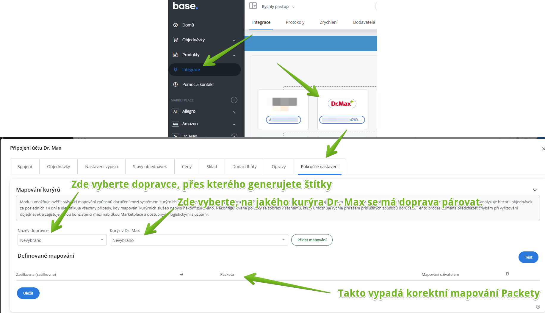Click the plus icon next to MARKETPLACE
Image resolution: width=545 pixels, height=313 pixels.
(234, 100)
